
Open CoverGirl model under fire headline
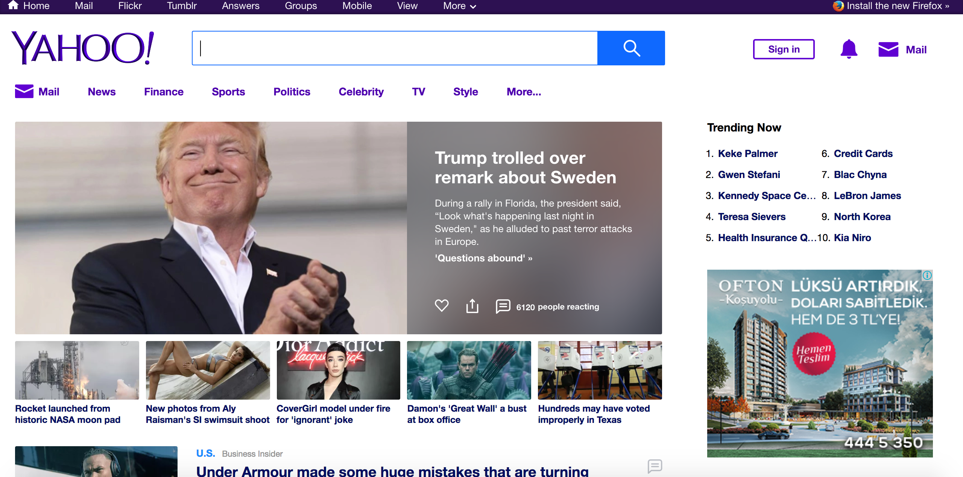333,414
